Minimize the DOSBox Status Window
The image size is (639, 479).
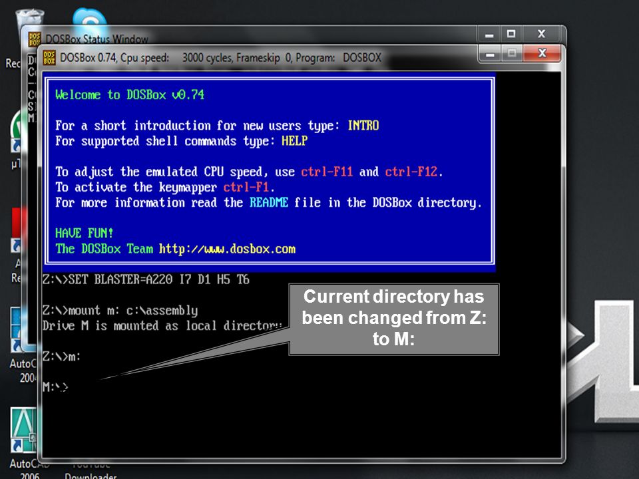[x=489, y=34]
